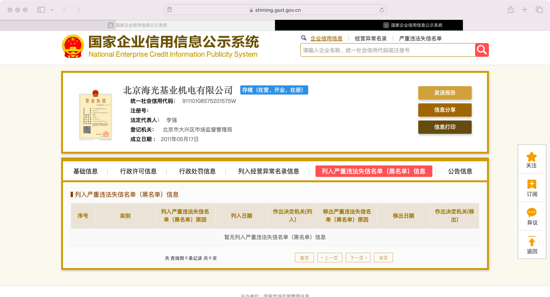The width and height of the screenshot is (550, 297).
Task: Reload the page with the refresh icon
Action: click(382, 10)
